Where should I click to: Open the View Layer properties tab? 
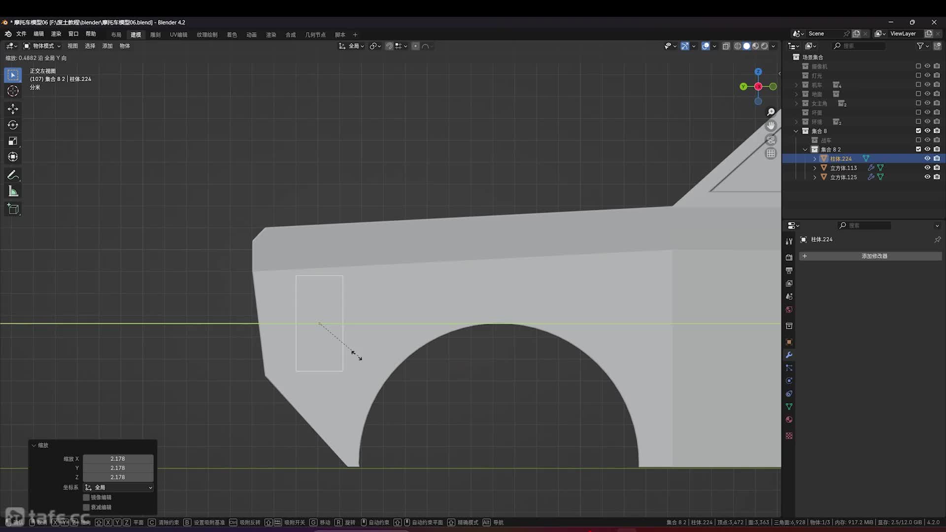click(x=789, y=283)
